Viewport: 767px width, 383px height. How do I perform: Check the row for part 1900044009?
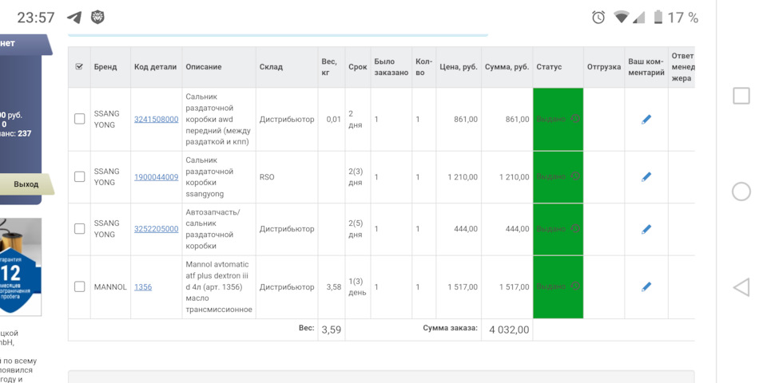pyautogui.click(x=79, y=176)
